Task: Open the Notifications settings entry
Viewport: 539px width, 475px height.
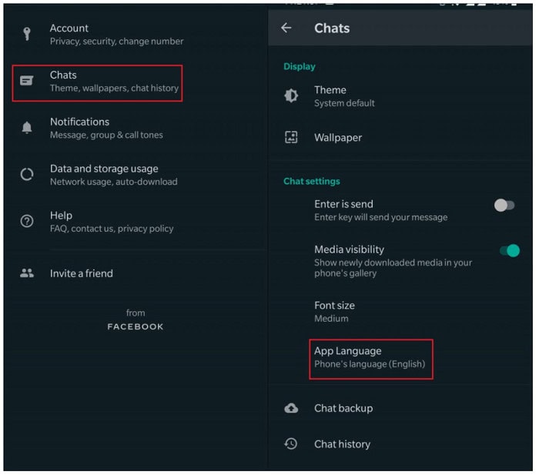Action: pyautogui.click(x=136, y=128)
